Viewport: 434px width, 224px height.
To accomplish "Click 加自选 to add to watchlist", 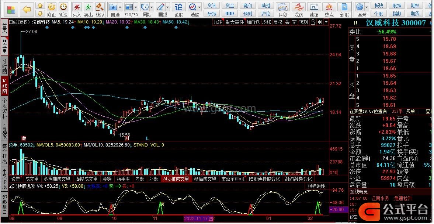I will [x=253, y=22].
